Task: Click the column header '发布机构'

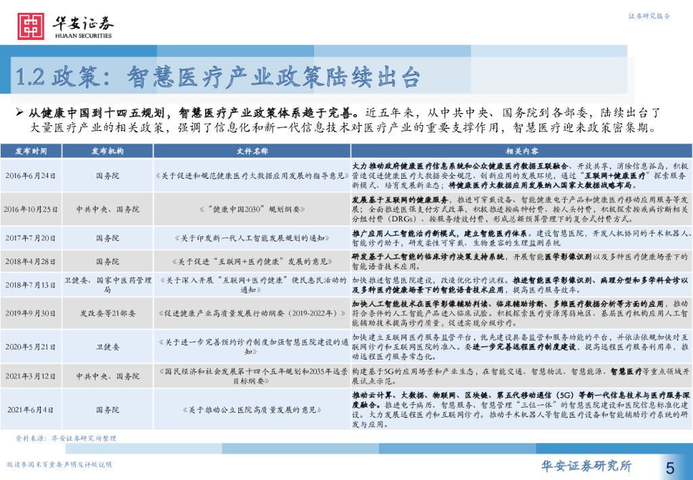Action: (108, 151)
